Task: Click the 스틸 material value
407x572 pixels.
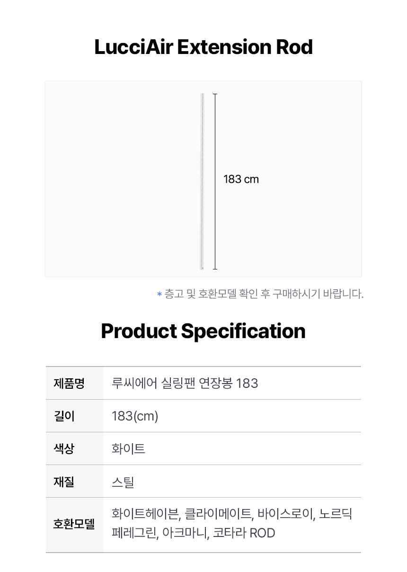Action: pos(123,482)
